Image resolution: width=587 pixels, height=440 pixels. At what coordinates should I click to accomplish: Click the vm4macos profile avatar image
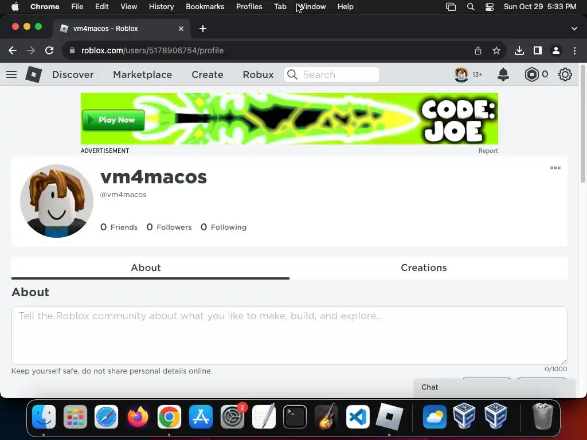point(57,201)
